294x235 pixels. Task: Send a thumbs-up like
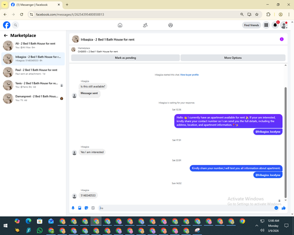point(283,208)
